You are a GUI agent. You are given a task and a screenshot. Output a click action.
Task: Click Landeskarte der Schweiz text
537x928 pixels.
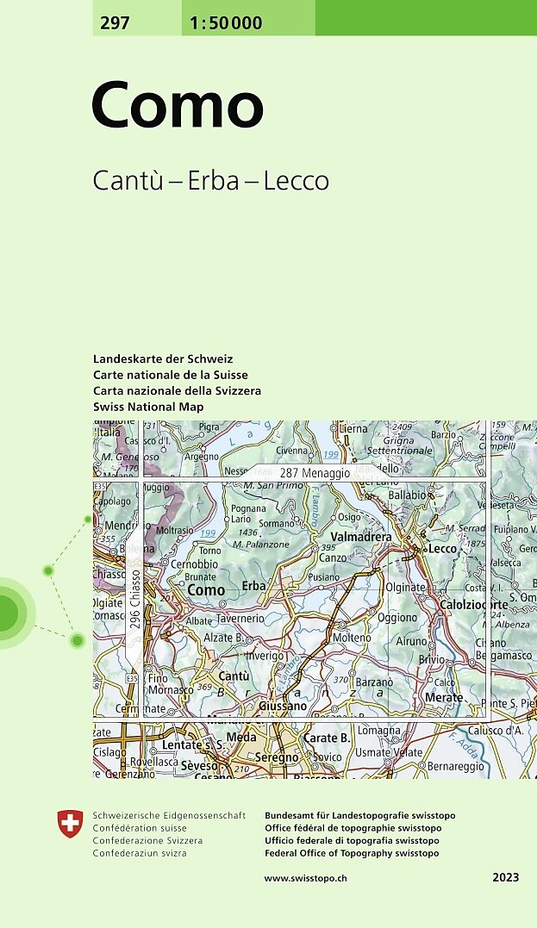(x=163, y=358)
